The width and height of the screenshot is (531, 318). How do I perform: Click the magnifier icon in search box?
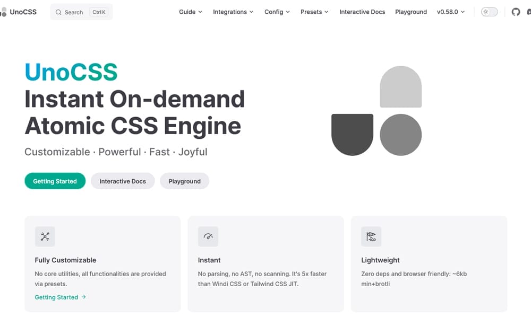59,12
